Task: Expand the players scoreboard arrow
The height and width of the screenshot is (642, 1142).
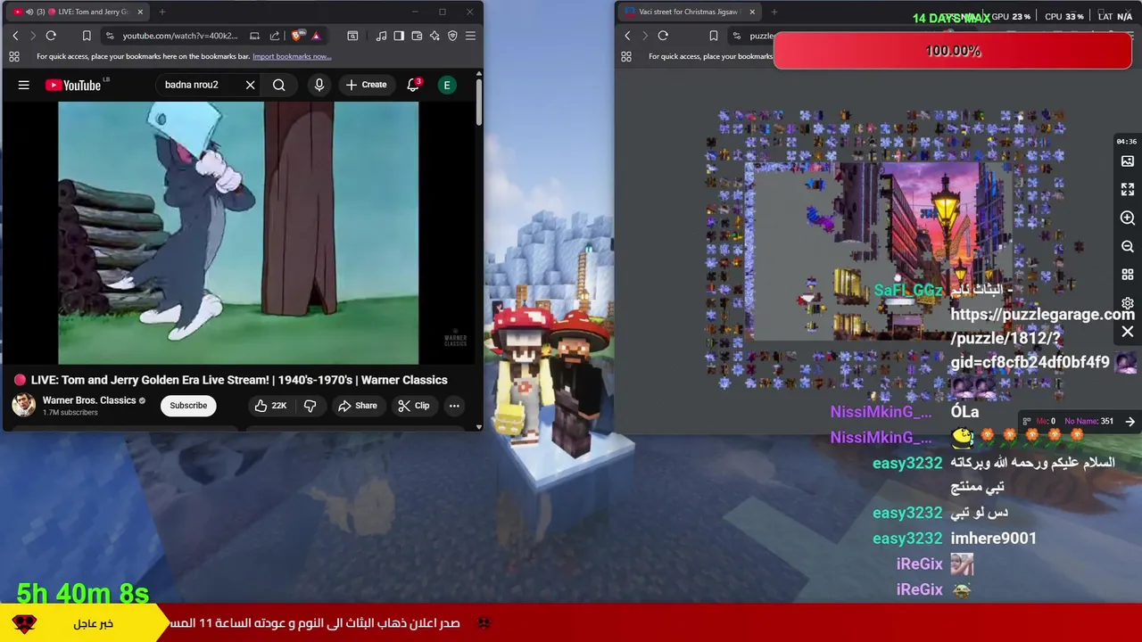Action: (1130, 422)
